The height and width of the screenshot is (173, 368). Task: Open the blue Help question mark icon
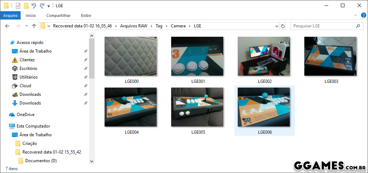coord(363,15)
